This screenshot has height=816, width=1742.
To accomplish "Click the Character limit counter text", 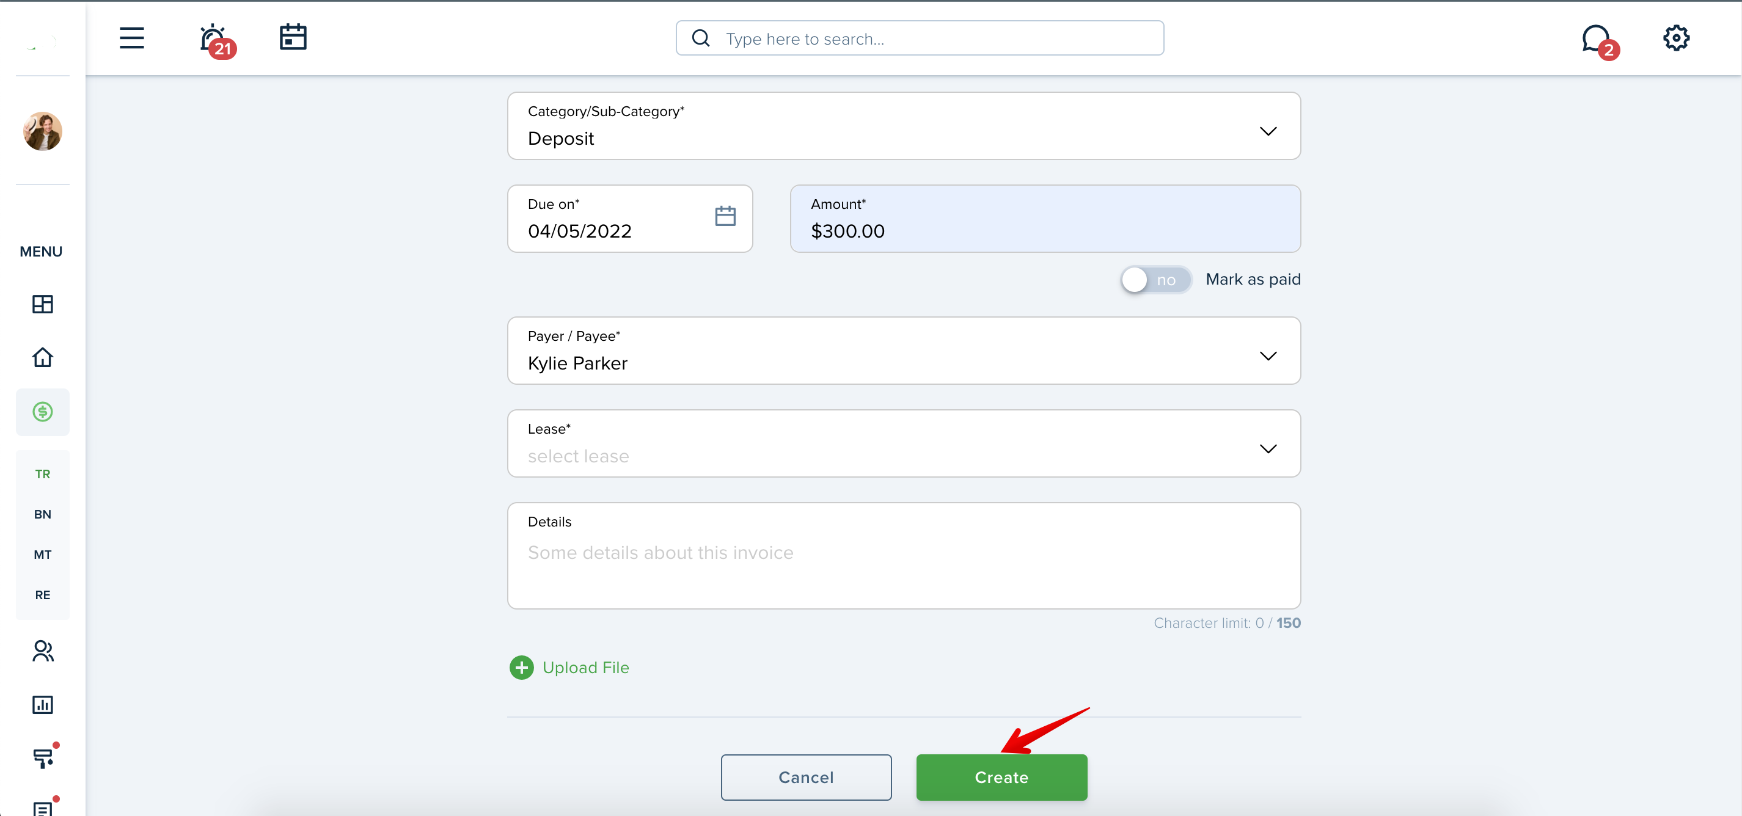I will click(1227, 622).
